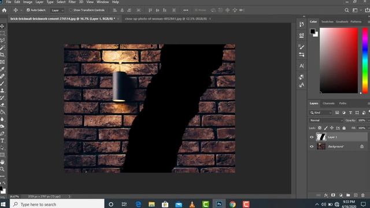Toggle Show Transform Controls checkbox
The width and height of the screenshot is (370, 208).
pyautogui.click(x=71, y=10)
